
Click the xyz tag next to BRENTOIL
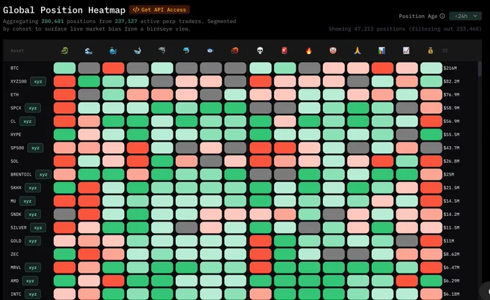click(x=43, y=174)
